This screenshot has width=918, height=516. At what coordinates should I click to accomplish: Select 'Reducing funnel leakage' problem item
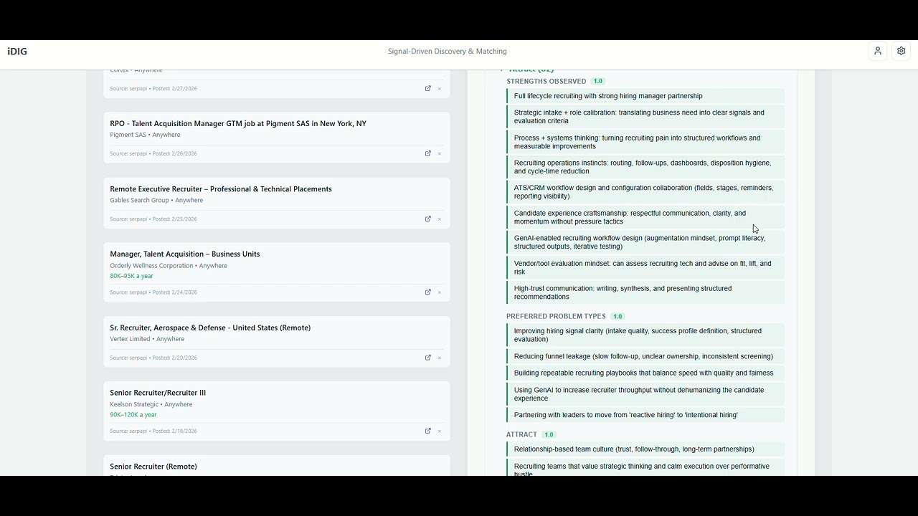point(645,356)
